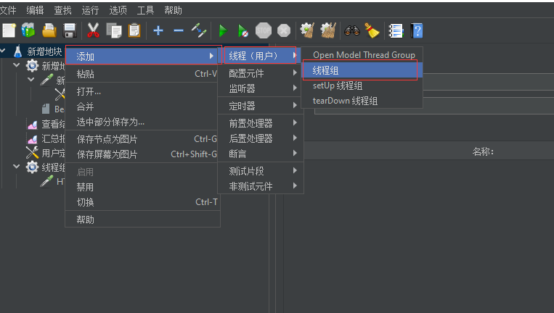
Task: Expand the 定时器 timer submenu
Action: coord(242,106)
